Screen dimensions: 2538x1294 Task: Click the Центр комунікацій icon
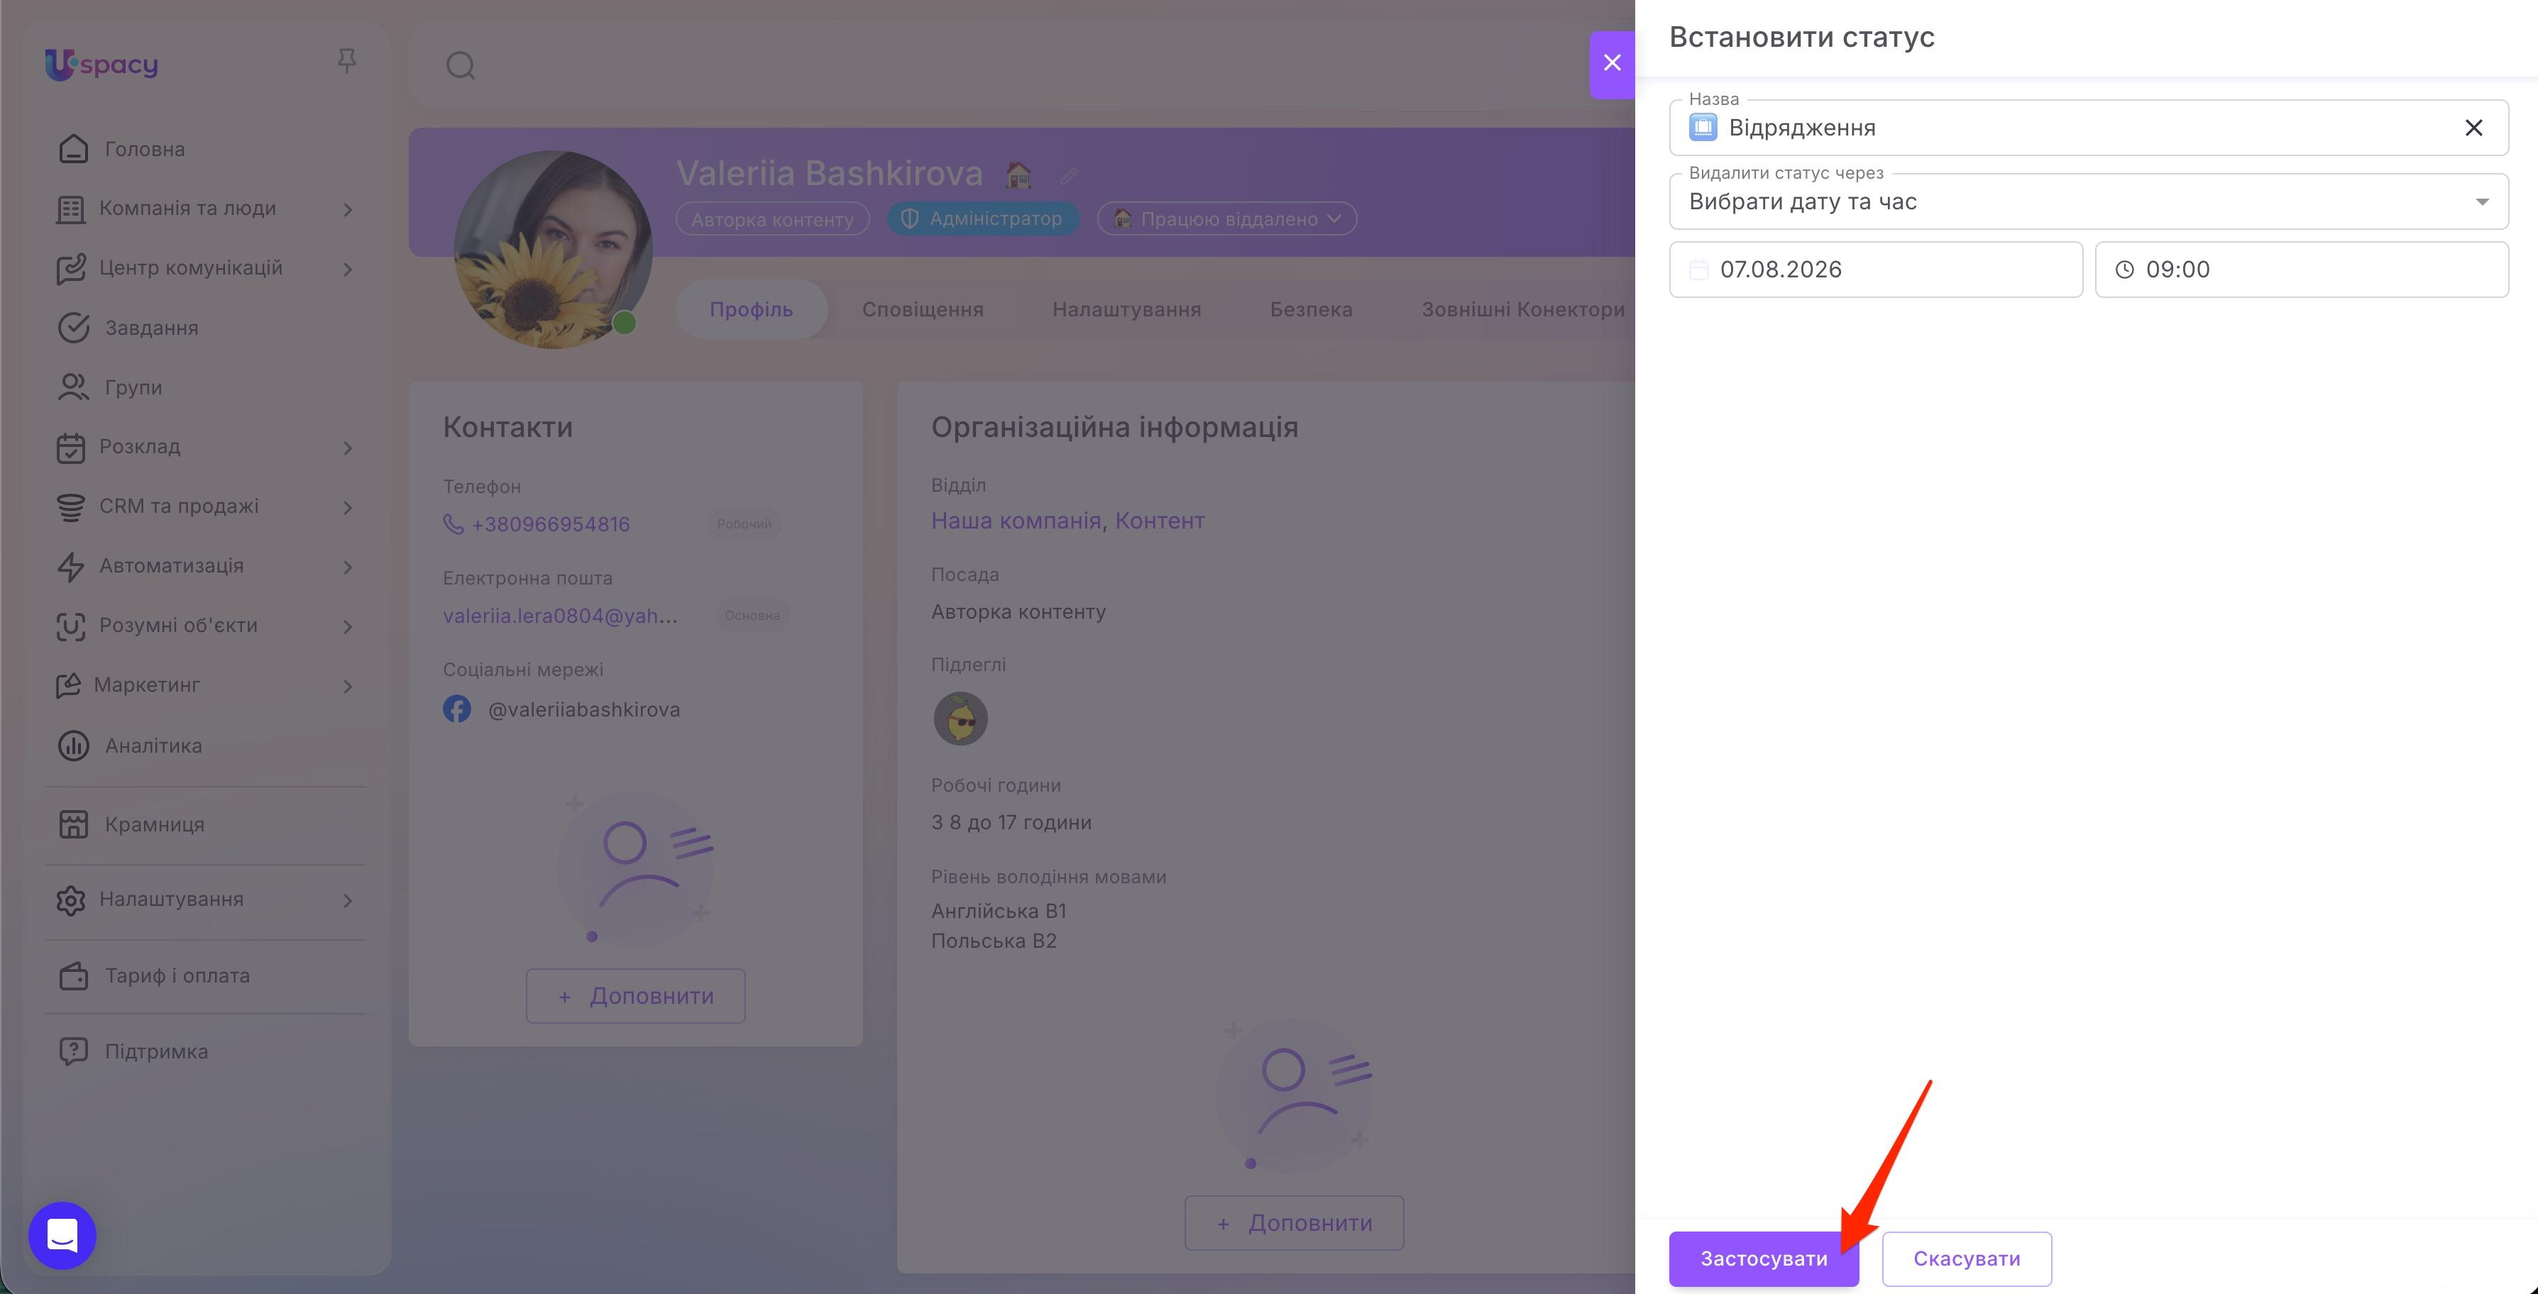pyautogui.click(x=70, y=269)
